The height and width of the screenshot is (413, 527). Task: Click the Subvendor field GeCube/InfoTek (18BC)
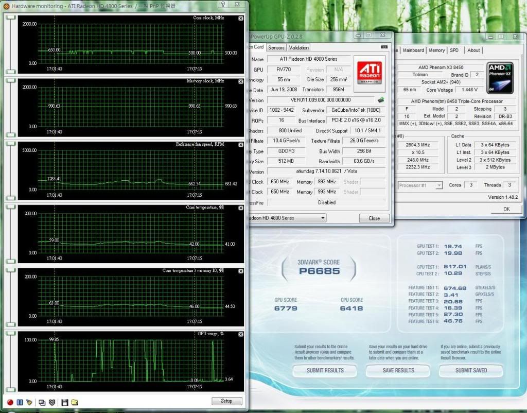356,110
